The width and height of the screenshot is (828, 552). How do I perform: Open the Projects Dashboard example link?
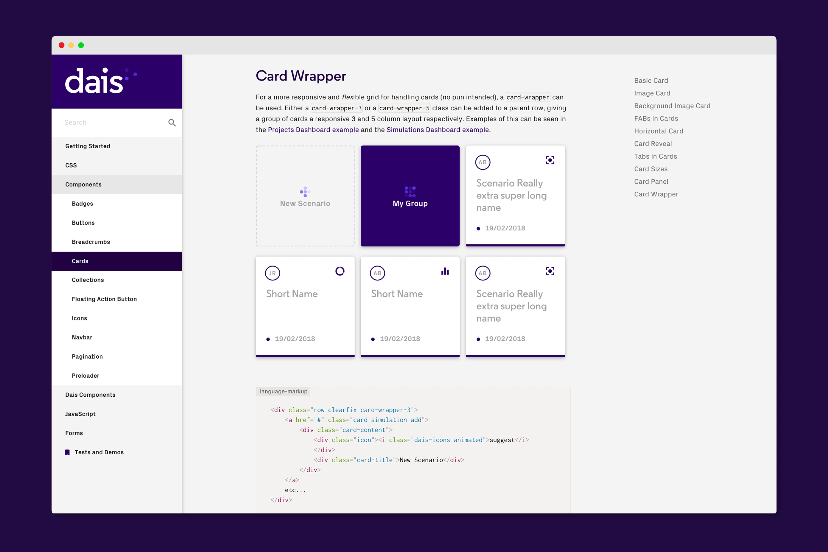pyautogui.click(x=313, y=130)
